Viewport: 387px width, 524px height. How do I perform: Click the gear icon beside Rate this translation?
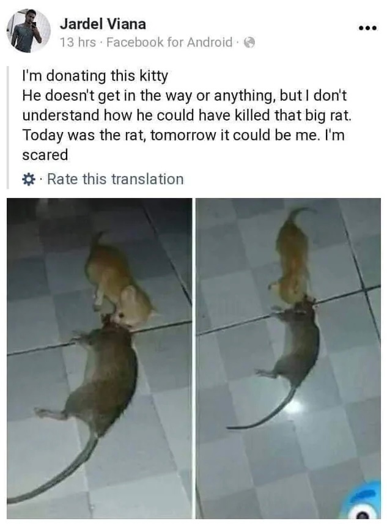pos(28,180)
